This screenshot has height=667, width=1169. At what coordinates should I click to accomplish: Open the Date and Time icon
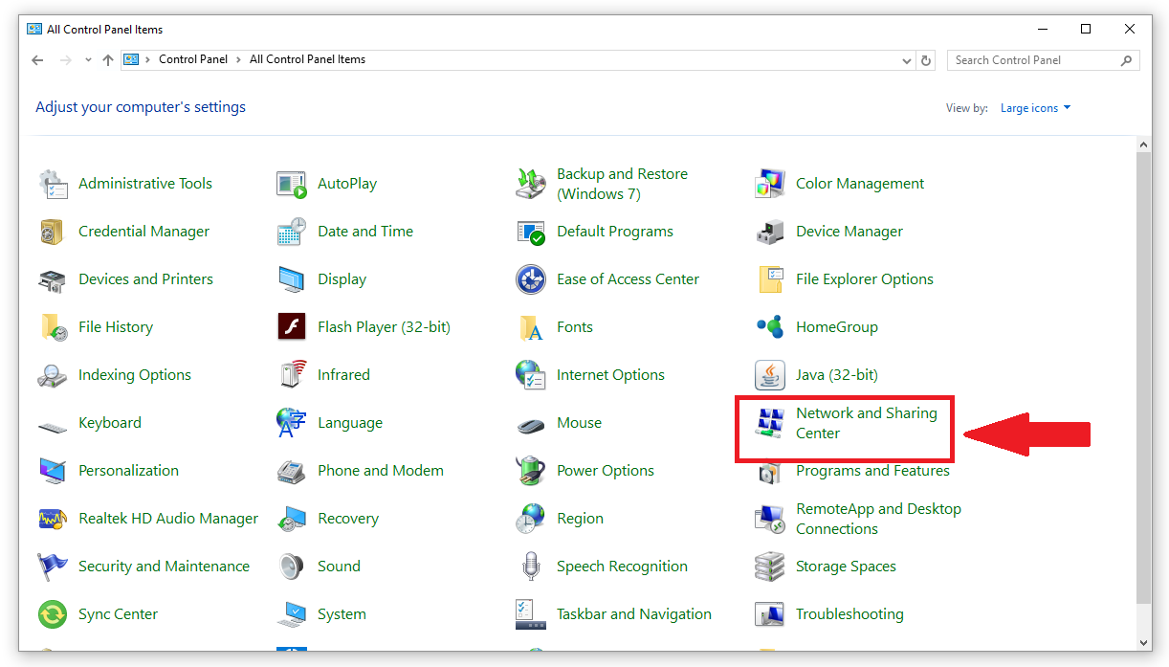click(x=292, y=232)
